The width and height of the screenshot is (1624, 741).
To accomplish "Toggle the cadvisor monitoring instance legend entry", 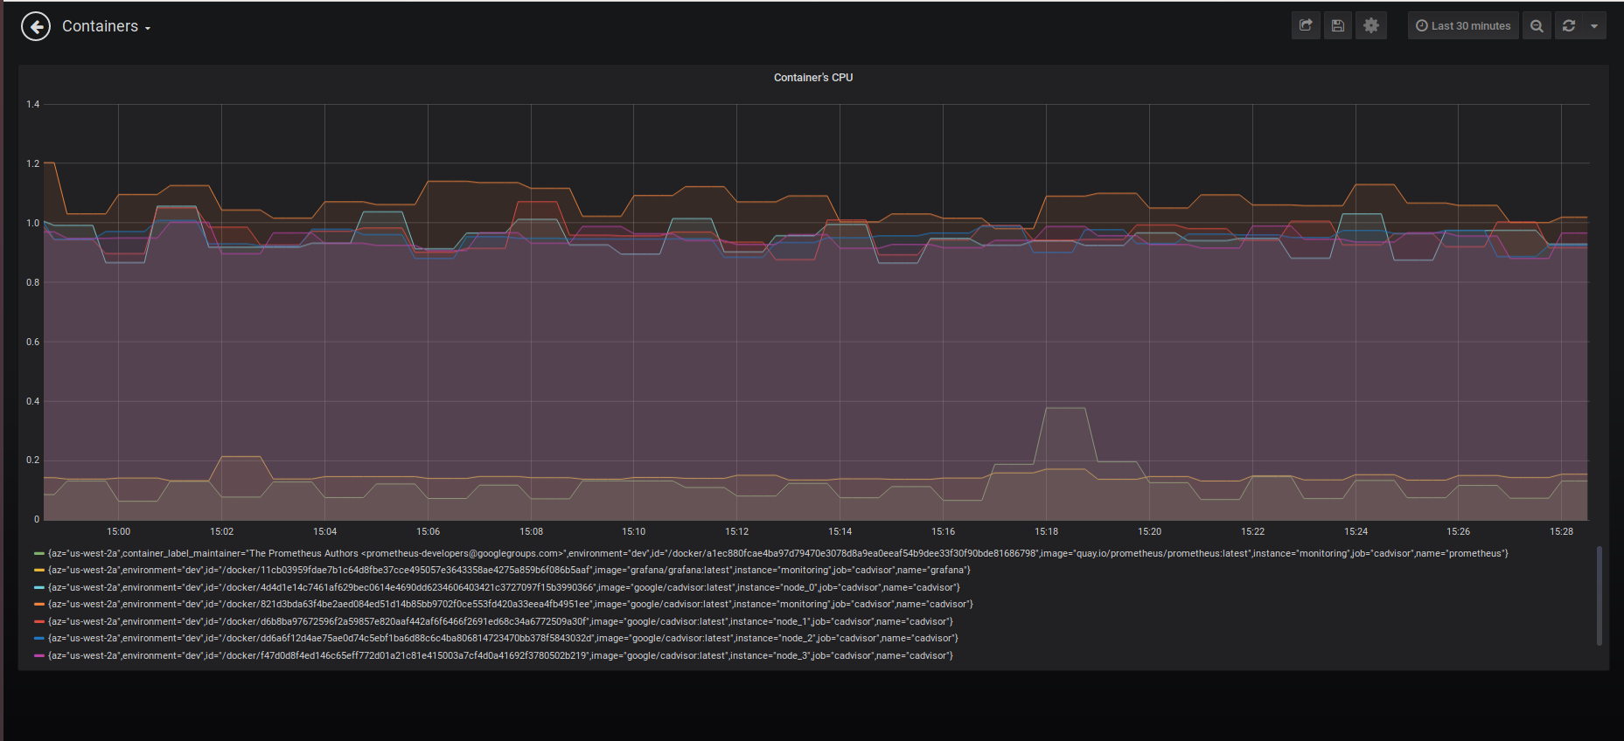I will (x=511, y=604).
